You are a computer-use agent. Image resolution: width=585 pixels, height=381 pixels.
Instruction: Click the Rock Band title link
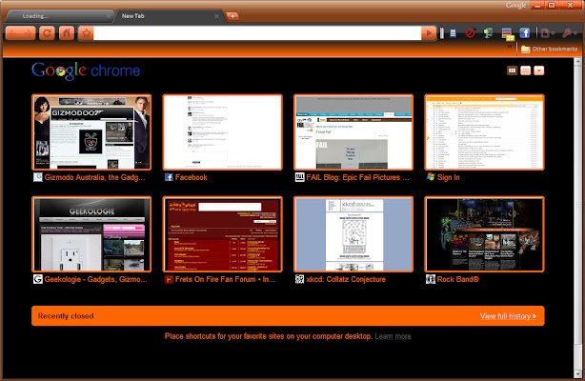coord(457,279)
